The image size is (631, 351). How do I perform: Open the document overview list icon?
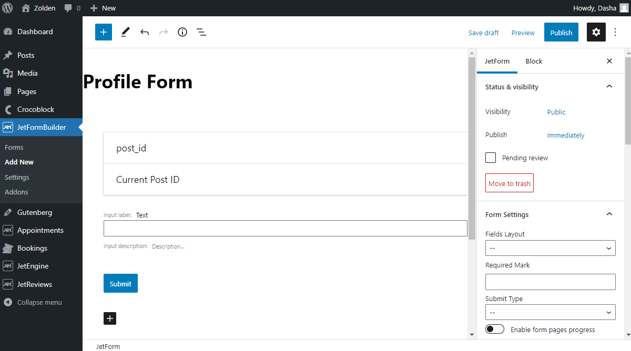[201, 32]
